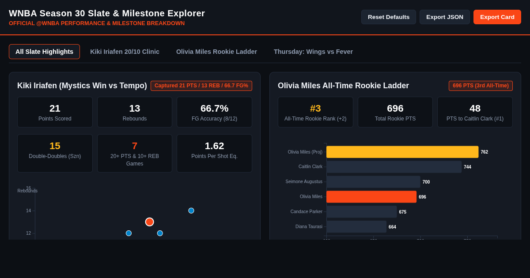Open the Kiki Iriafen 20/10 Clinic tab
The image size is (530, 278).
[125, 52]
